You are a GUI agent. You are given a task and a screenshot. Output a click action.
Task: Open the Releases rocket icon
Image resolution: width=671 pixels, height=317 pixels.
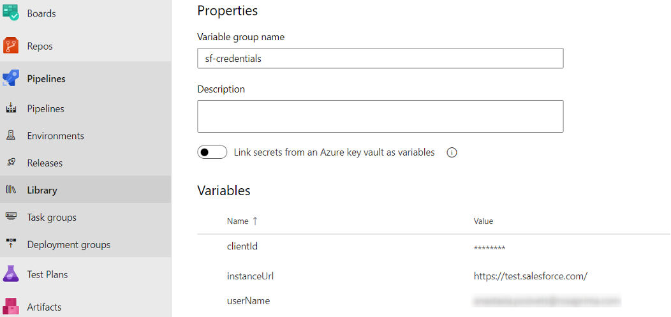tap(11, 163)
